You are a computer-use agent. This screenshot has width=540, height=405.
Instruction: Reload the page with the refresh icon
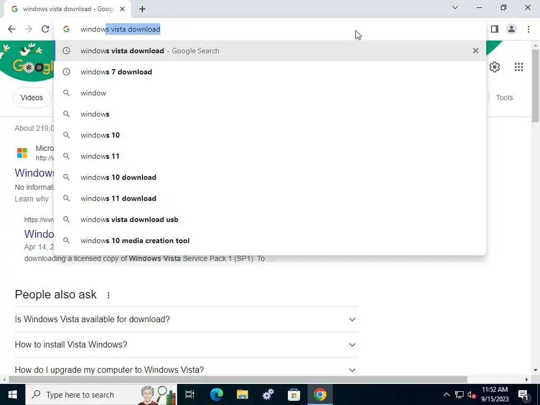tap(45, 30)
